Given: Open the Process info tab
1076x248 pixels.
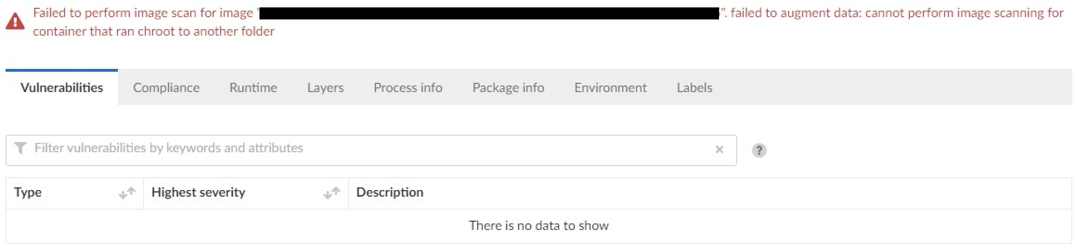Looking at the screenshot, I should pyautogui.click(x=408, y=87).
